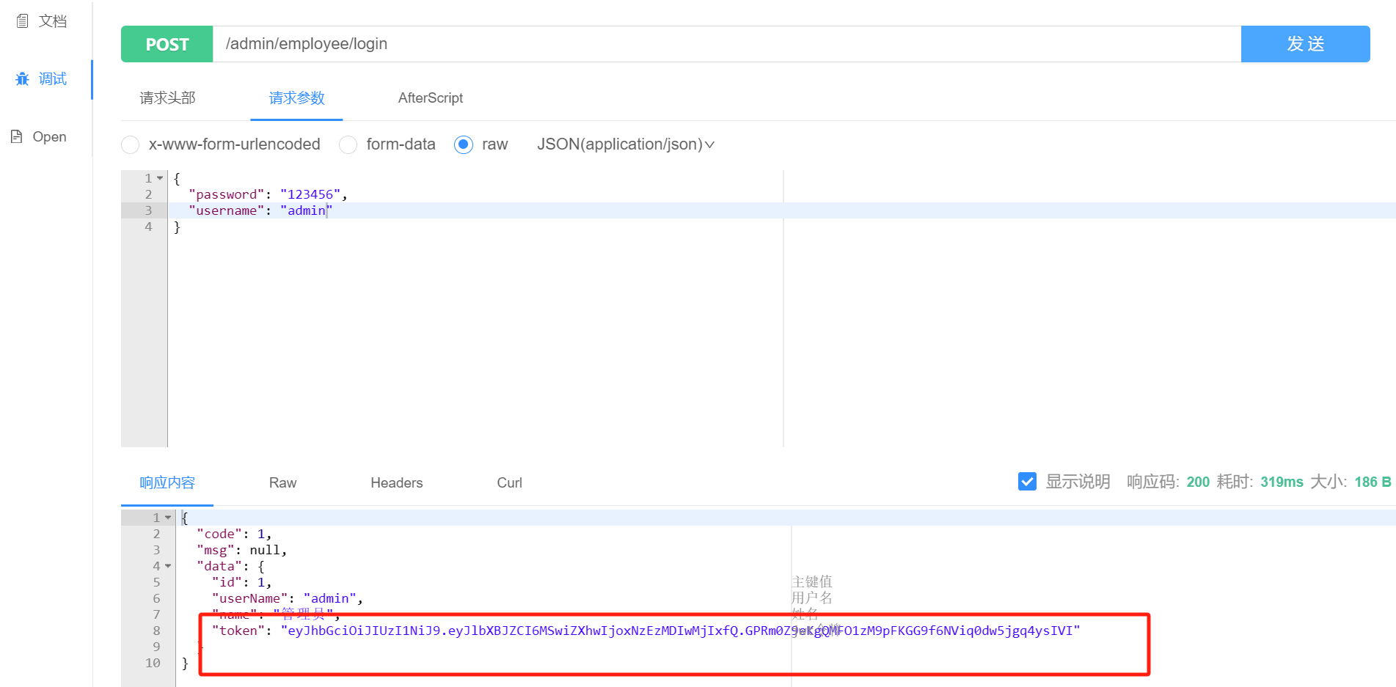Viewport: 1396px width, 687px height.
Task: Click 主键值 field description text
Action: coord(812,581)
